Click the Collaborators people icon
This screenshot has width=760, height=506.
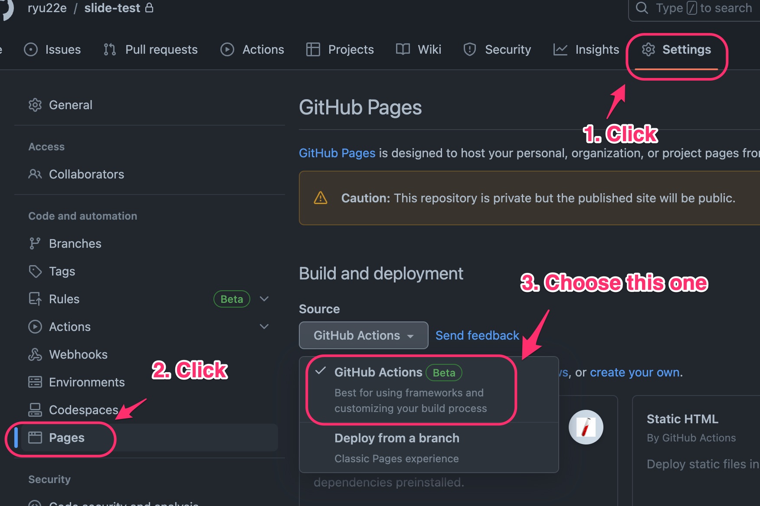pyautogui.click(x=35, y=174)
